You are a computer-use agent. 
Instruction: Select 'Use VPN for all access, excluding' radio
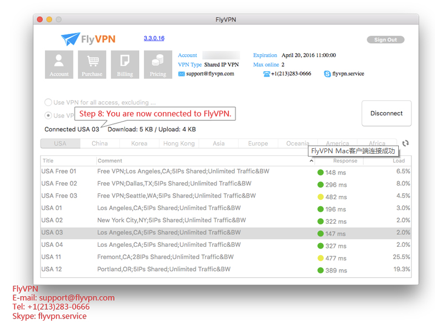pos(48,102)
